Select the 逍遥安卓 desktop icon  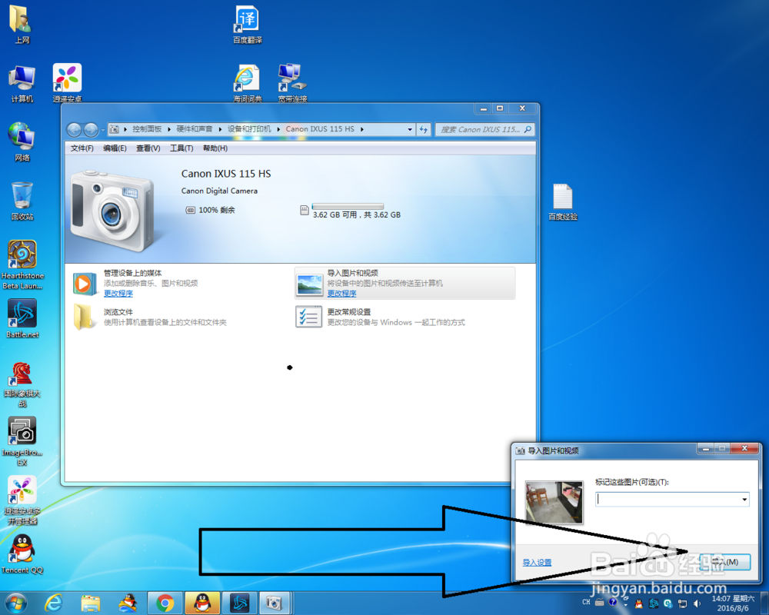pyautogui.click(x=67, y=83)
